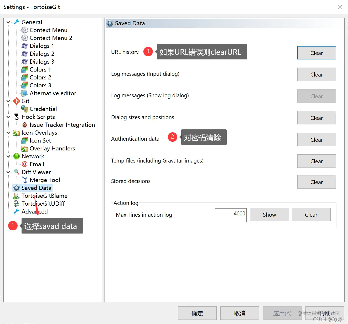Collapse the Icon Overlays tree node
The width and height of the screenshot is (348, 324).
8,133
